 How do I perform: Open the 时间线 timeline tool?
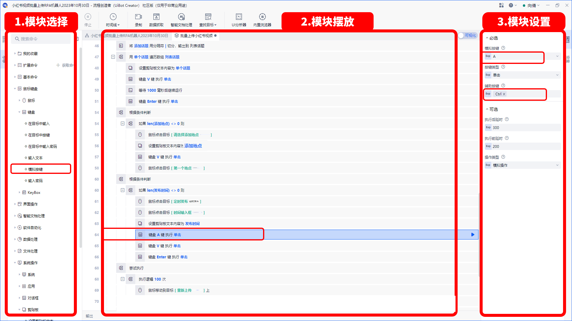click(x=113, y=20)
